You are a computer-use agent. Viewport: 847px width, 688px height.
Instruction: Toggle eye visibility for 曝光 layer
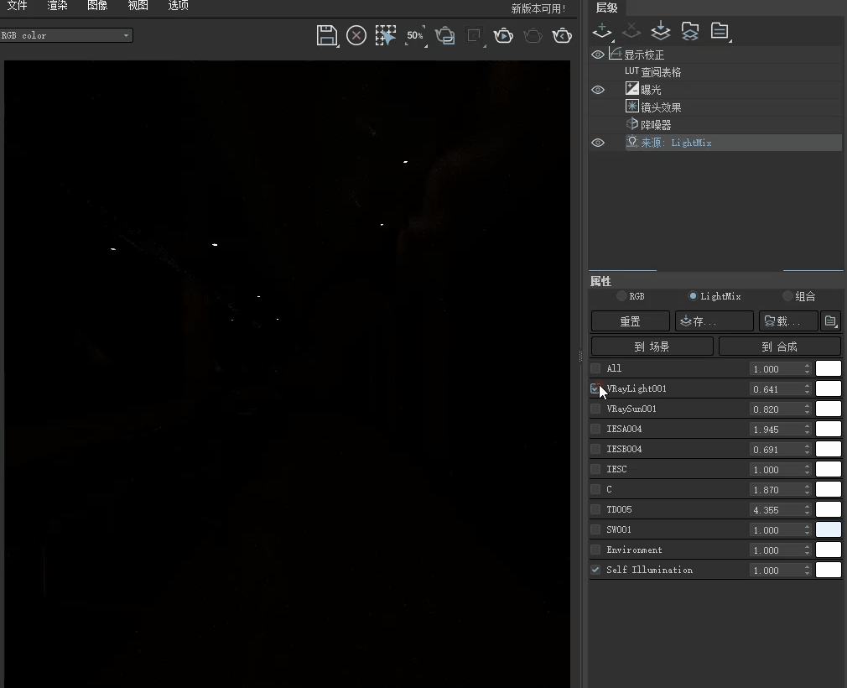tap(598, 90)
